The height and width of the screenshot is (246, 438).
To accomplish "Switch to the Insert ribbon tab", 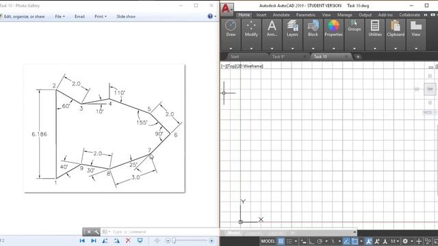I will pyautogui.click(x=261, y=15).
